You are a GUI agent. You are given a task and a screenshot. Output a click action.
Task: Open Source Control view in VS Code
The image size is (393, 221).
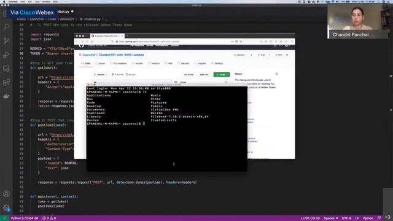[x=7, y=41]
